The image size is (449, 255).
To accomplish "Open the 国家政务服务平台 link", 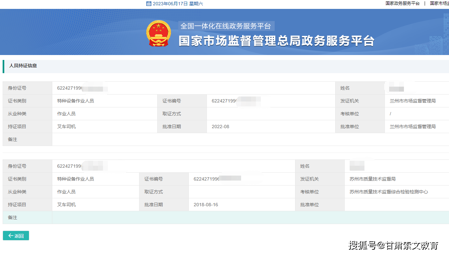I will click(403, 3).
